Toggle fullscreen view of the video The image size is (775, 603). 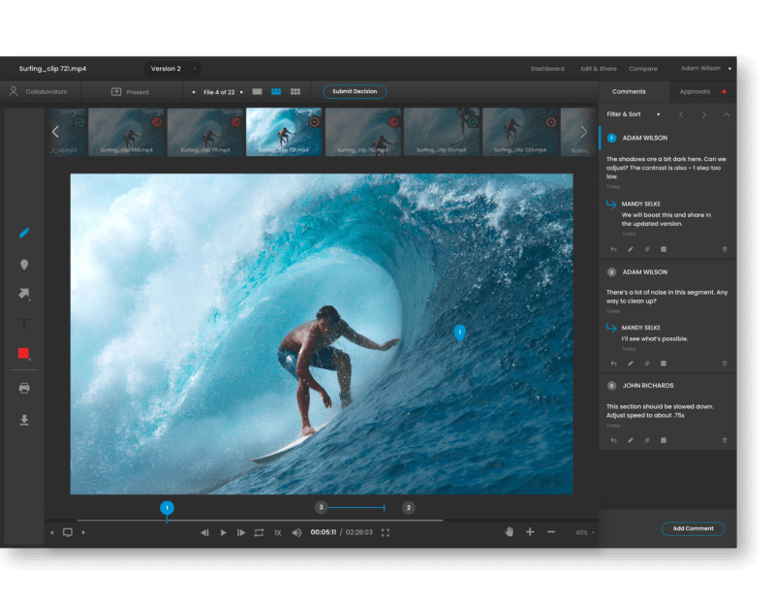385,532
